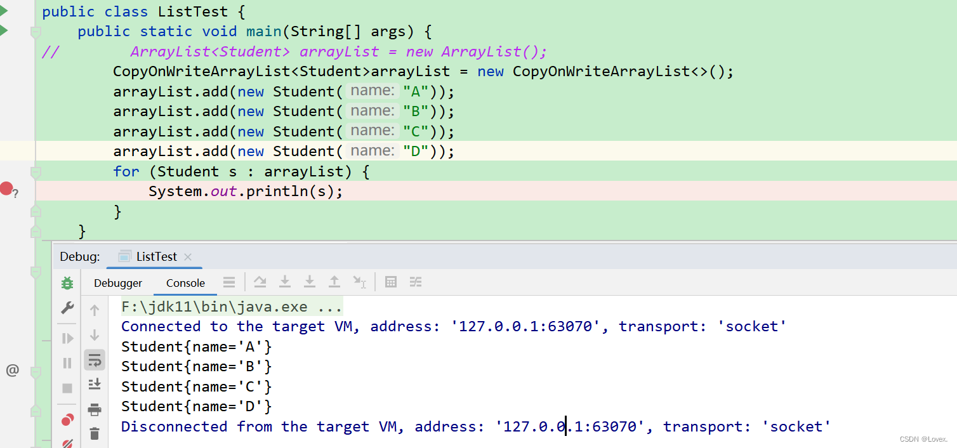Click the @ gutter icon
This screenshot has width=957, height=448.
coord(12,370)
